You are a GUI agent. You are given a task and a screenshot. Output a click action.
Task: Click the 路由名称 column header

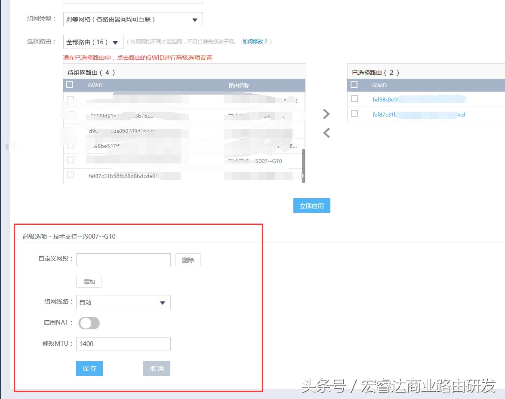coord(239,85)
